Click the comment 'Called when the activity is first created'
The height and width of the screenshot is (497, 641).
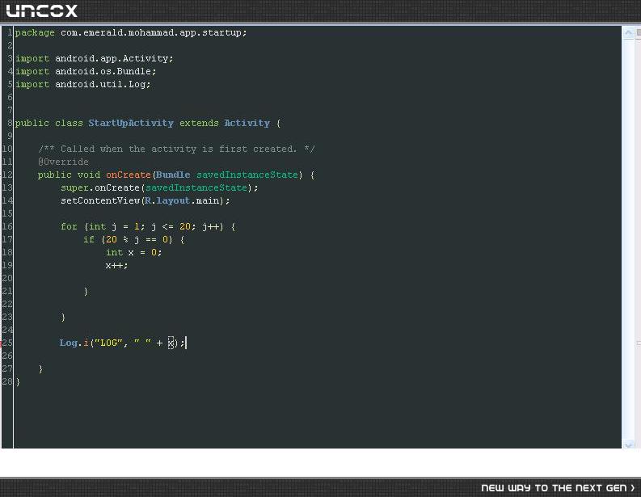click(x=178, y=150)
